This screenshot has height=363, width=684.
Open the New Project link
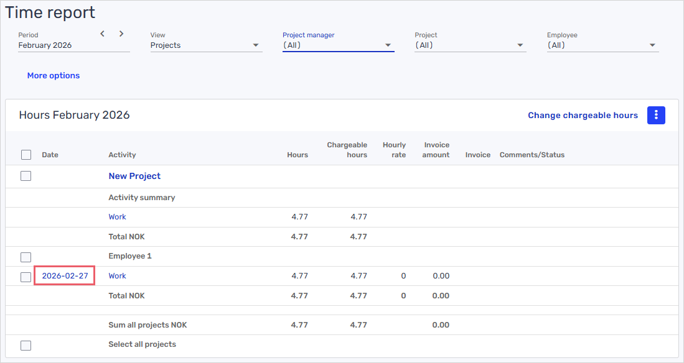pos(134,176)
